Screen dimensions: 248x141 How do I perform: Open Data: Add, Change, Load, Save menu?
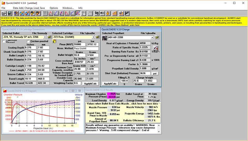[29, 8]
